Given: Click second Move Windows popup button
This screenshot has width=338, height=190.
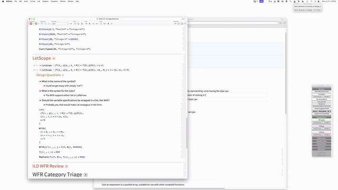Looking at the screenshot, I should 307,10.
